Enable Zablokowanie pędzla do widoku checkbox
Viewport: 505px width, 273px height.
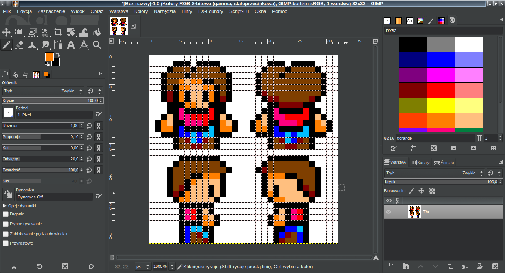(x=6, y=234)
